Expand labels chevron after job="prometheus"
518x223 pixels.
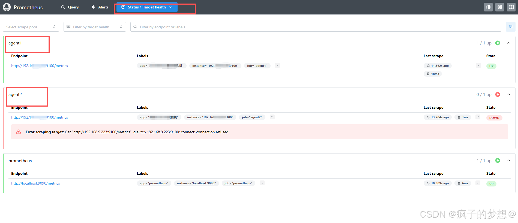[x=262, y=183]
